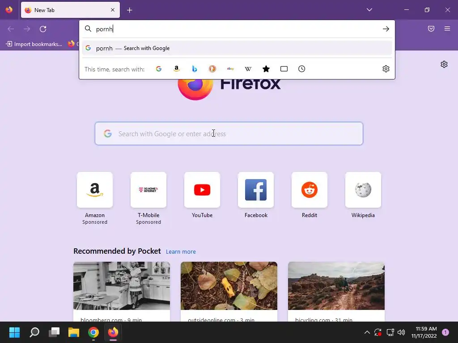Switch to Chrome on the taskbar

(x=93, y=332)
